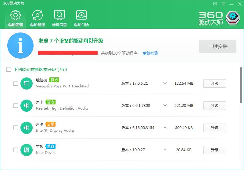The image size is (244, 170).
Task: Click the '221.28 MB' size value
Action: 184,105
